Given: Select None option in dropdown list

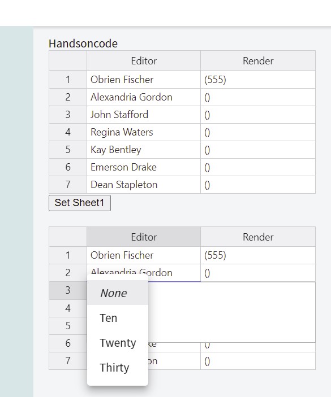Looking at the screenshot, I should [118, 293].
